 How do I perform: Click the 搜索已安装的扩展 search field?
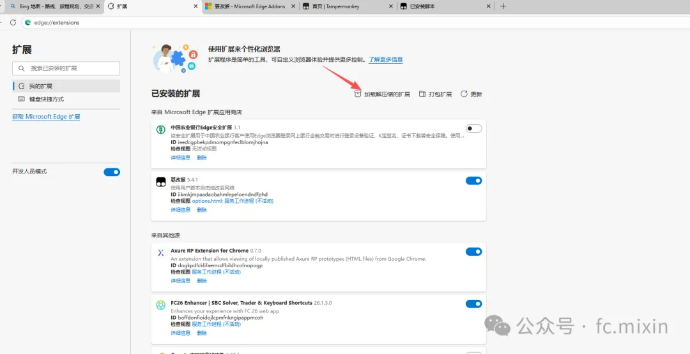coord(66,68)
